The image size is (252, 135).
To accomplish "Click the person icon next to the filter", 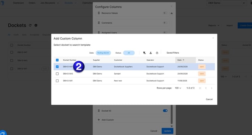I will click(x=150, y=53).
